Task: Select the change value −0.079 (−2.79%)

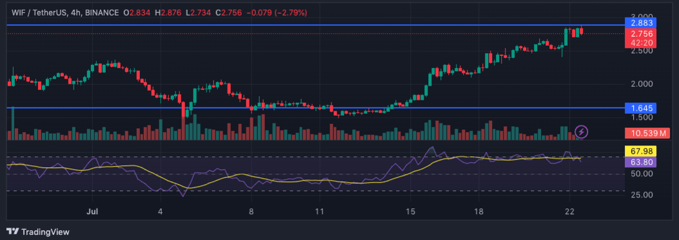Action: [x=277, y=13]
